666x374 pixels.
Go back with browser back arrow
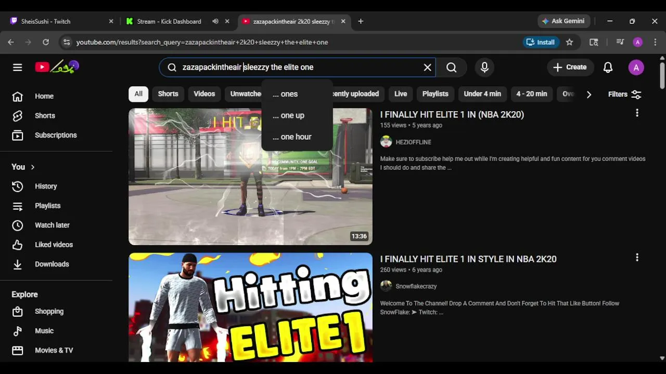[x=11, y=42]
